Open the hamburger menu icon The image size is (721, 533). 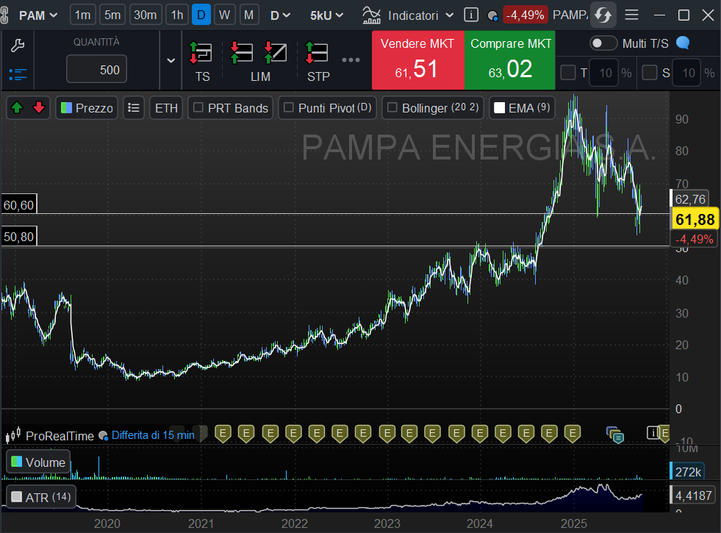coord(631,15)
